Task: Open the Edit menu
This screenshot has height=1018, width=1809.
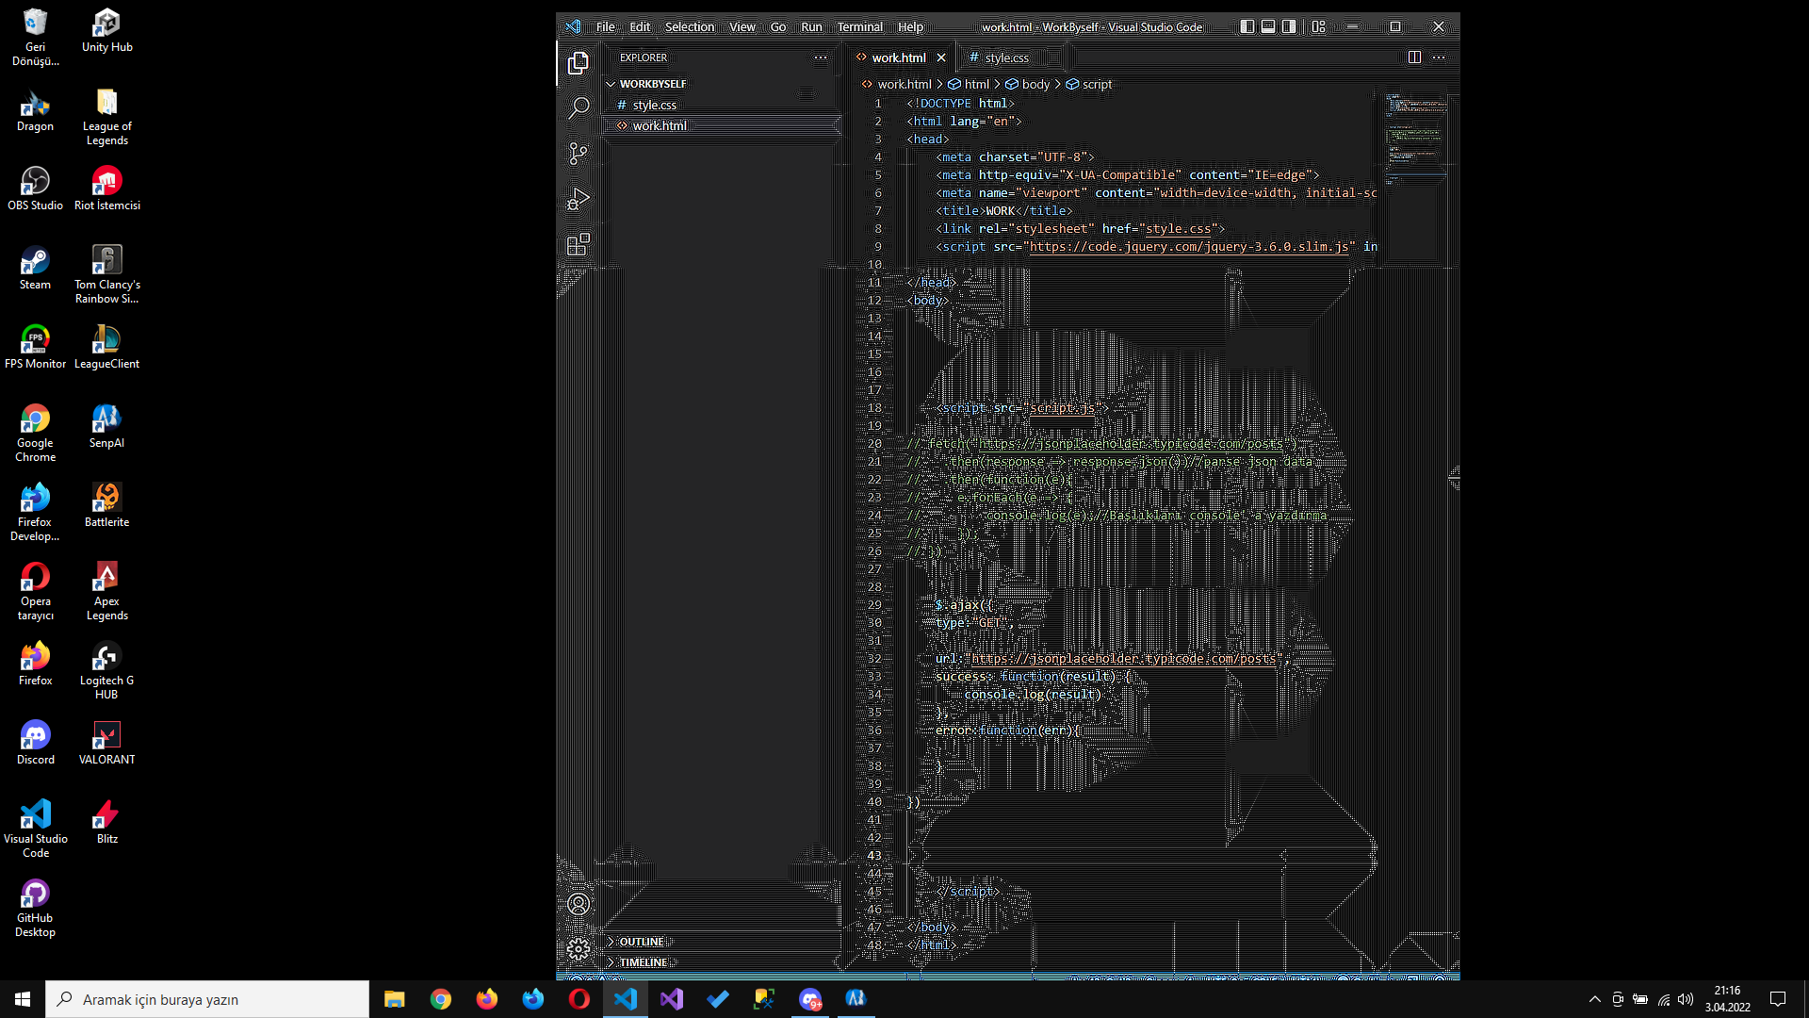Action: (x=640, y=27)
